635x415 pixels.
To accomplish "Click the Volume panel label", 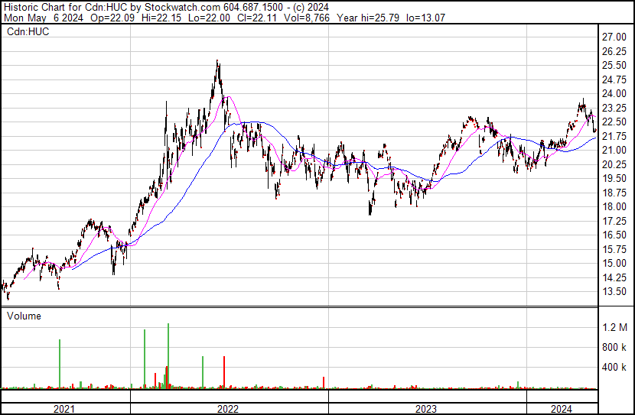I will 24,316.
